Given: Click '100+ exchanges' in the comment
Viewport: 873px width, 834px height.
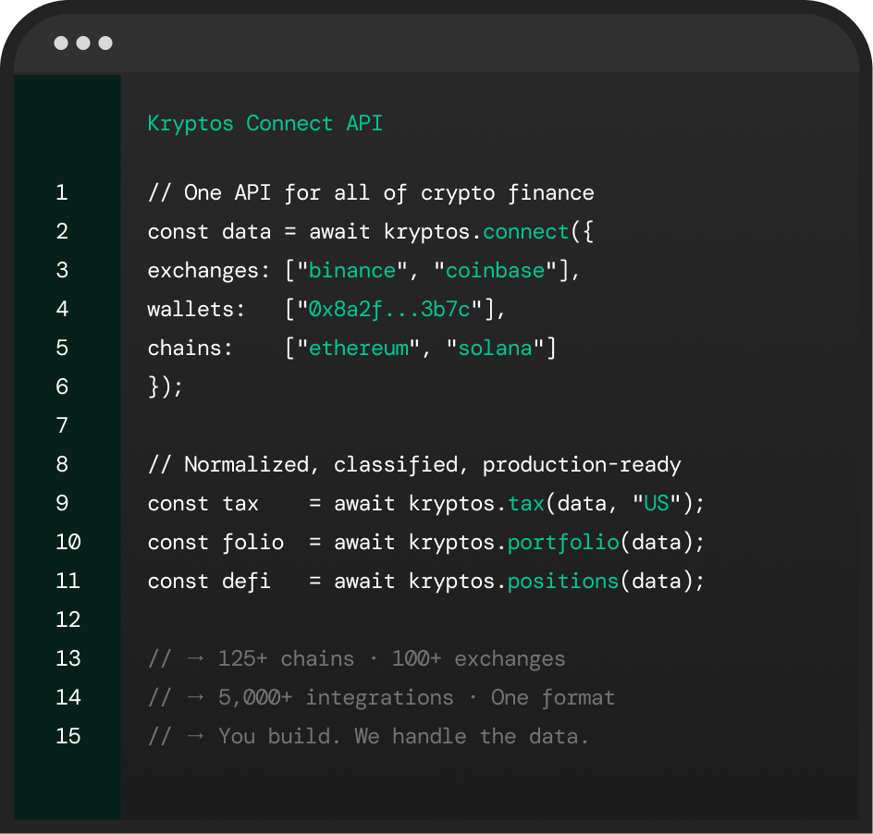Looking at the screenshot, I should (x=479, y=659).
